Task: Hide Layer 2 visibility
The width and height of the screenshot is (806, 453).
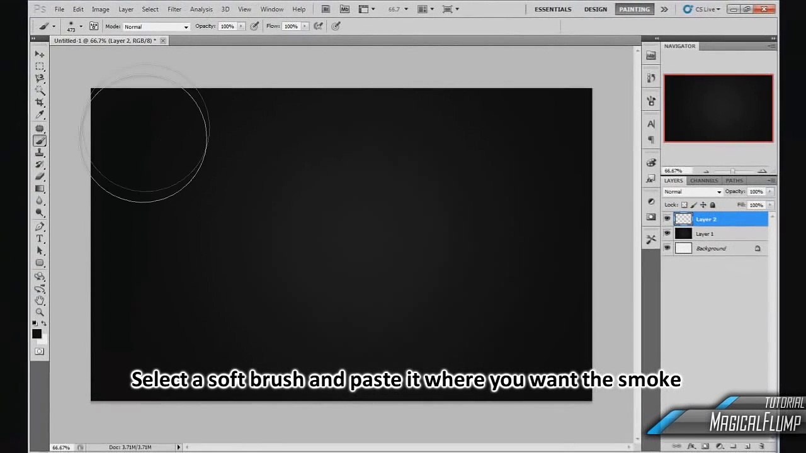Action: pyautogui.click(x=667, y=219)
